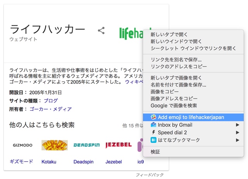Click the フィードバック link below the panel
248x179 pixels.
click(150, 175)
